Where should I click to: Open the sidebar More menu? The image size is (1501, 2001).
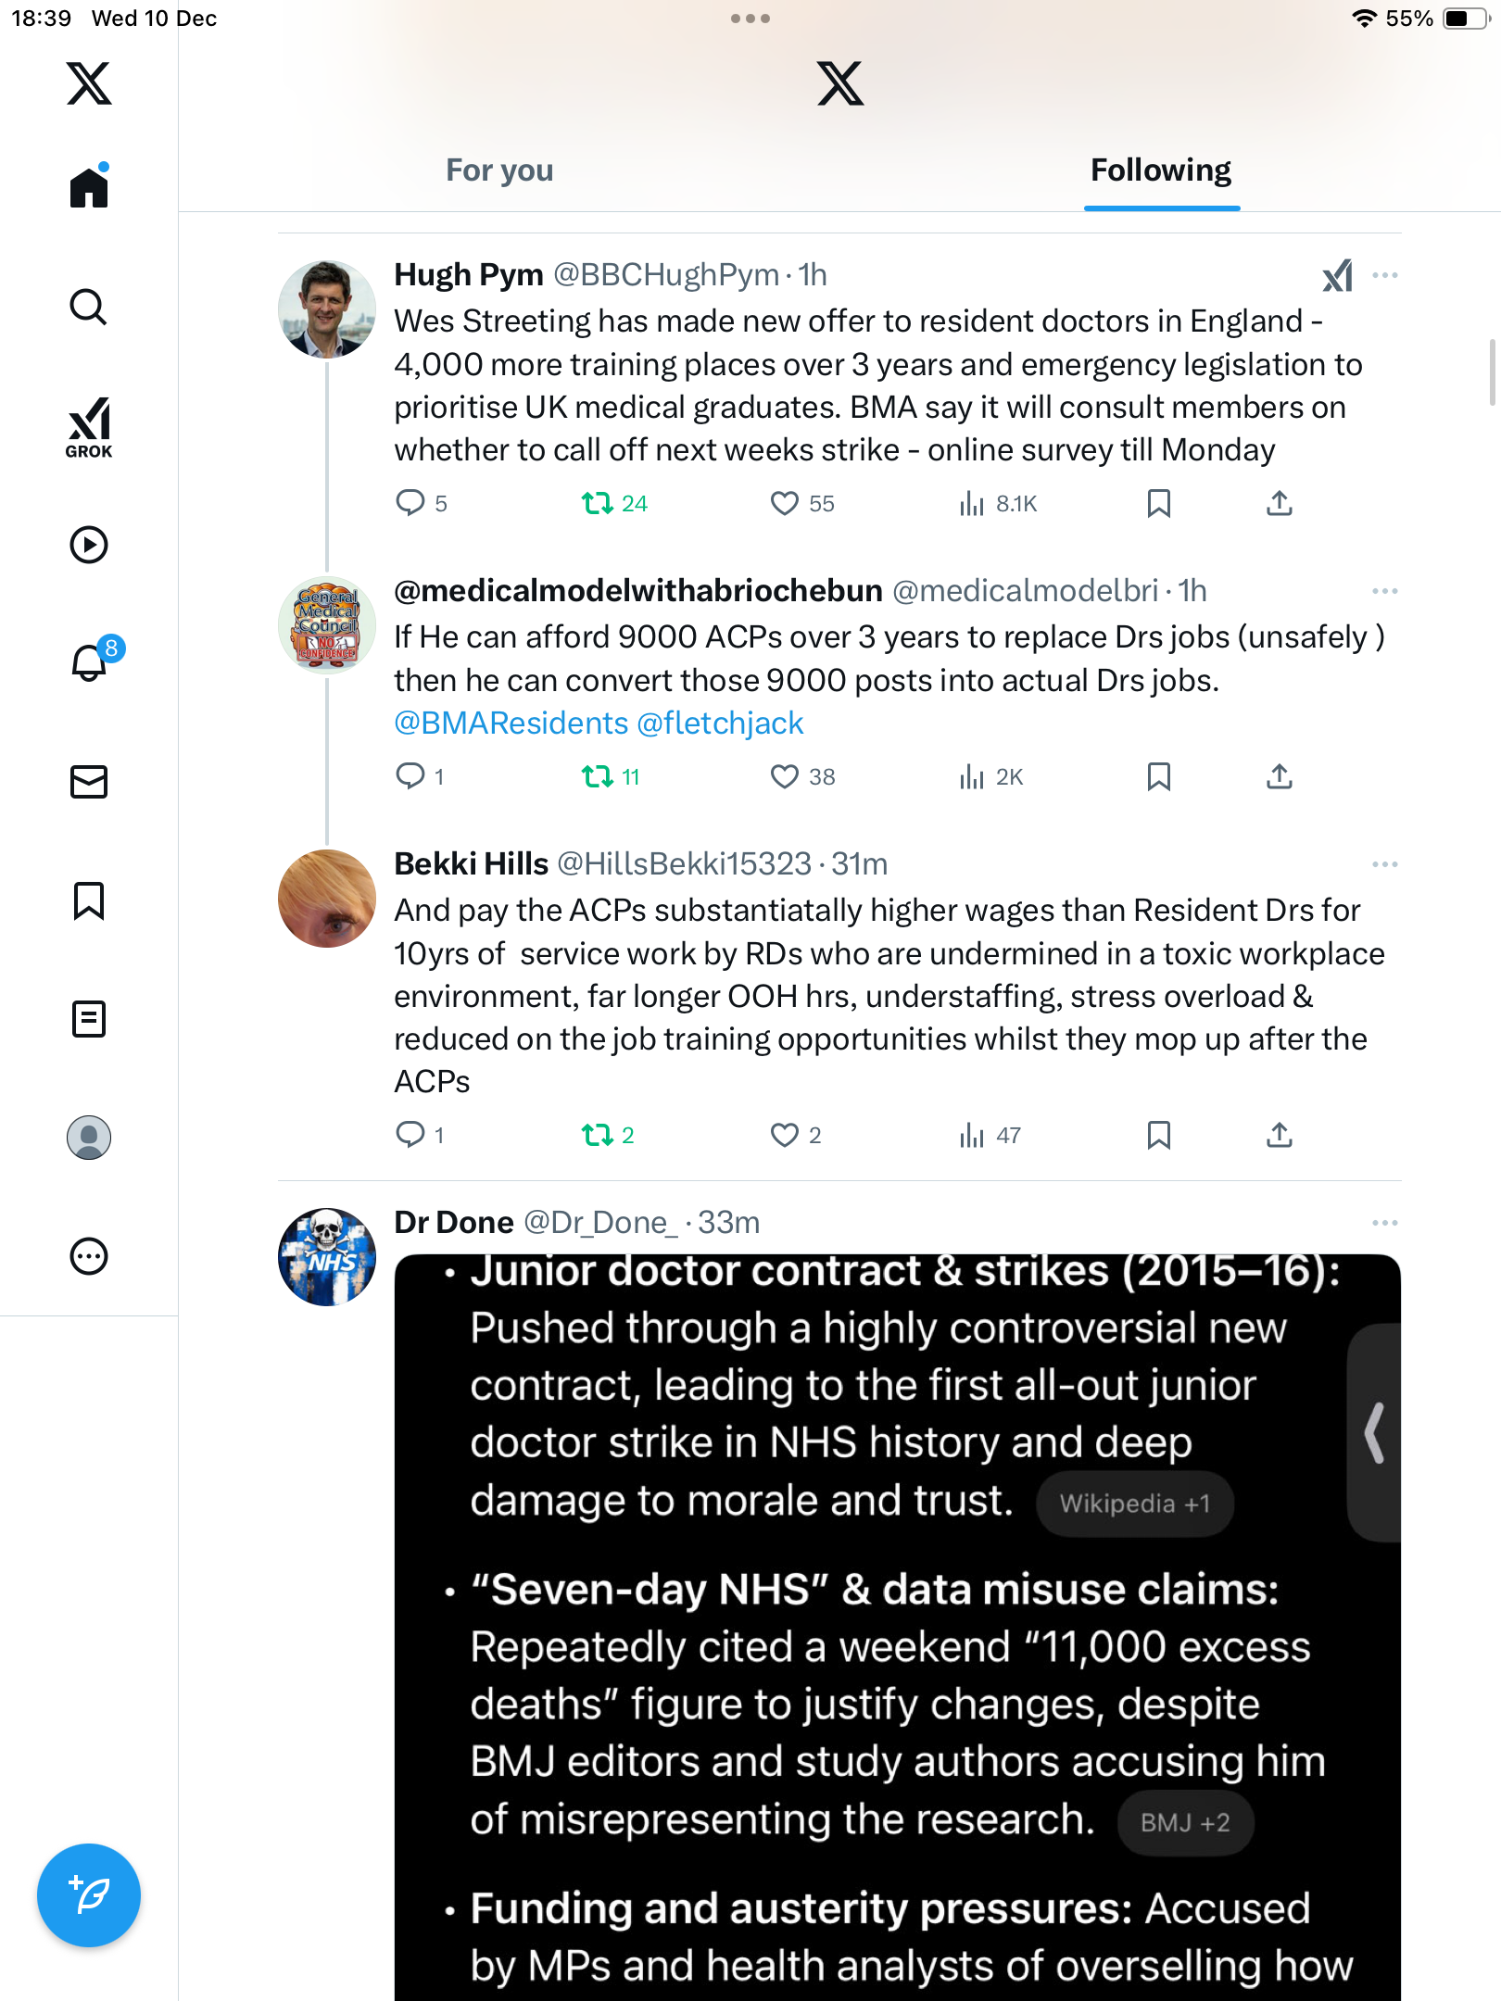point(89,1256)
